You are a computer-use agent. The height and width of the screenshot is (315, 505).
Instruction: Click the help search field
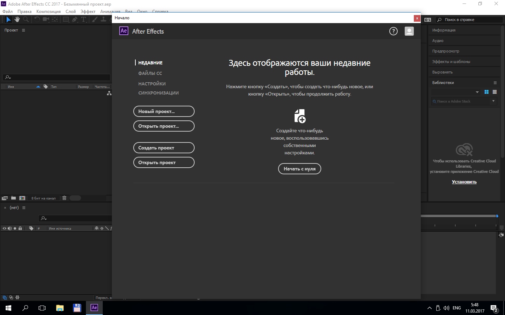(x=469, y=20)
